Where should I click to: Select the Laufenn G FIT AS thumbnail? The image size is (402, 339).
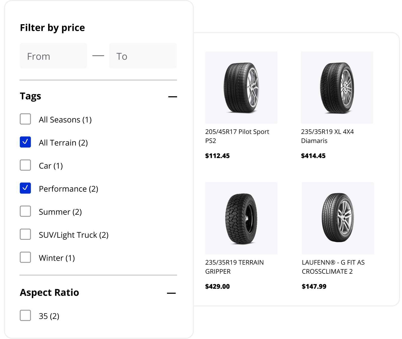pyautogui.click(x=338, y=218)
